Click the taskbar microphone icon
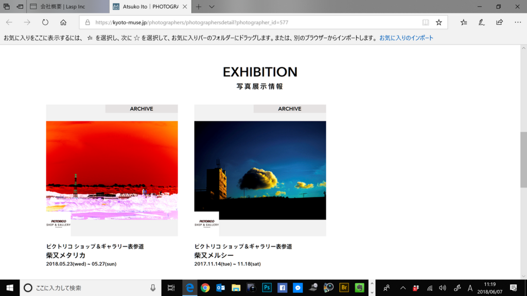This screenshot has height=296, width=527. (153, 288)
